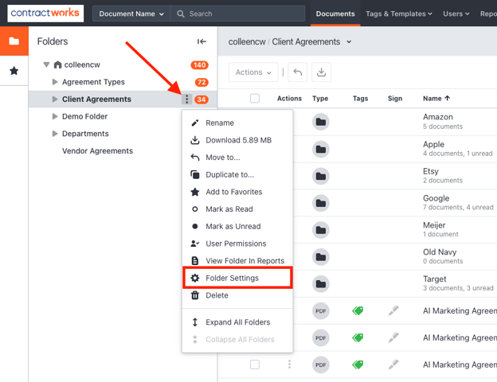
Task: Open the Document Name search dropdown
Action: (x=131, y=14)
